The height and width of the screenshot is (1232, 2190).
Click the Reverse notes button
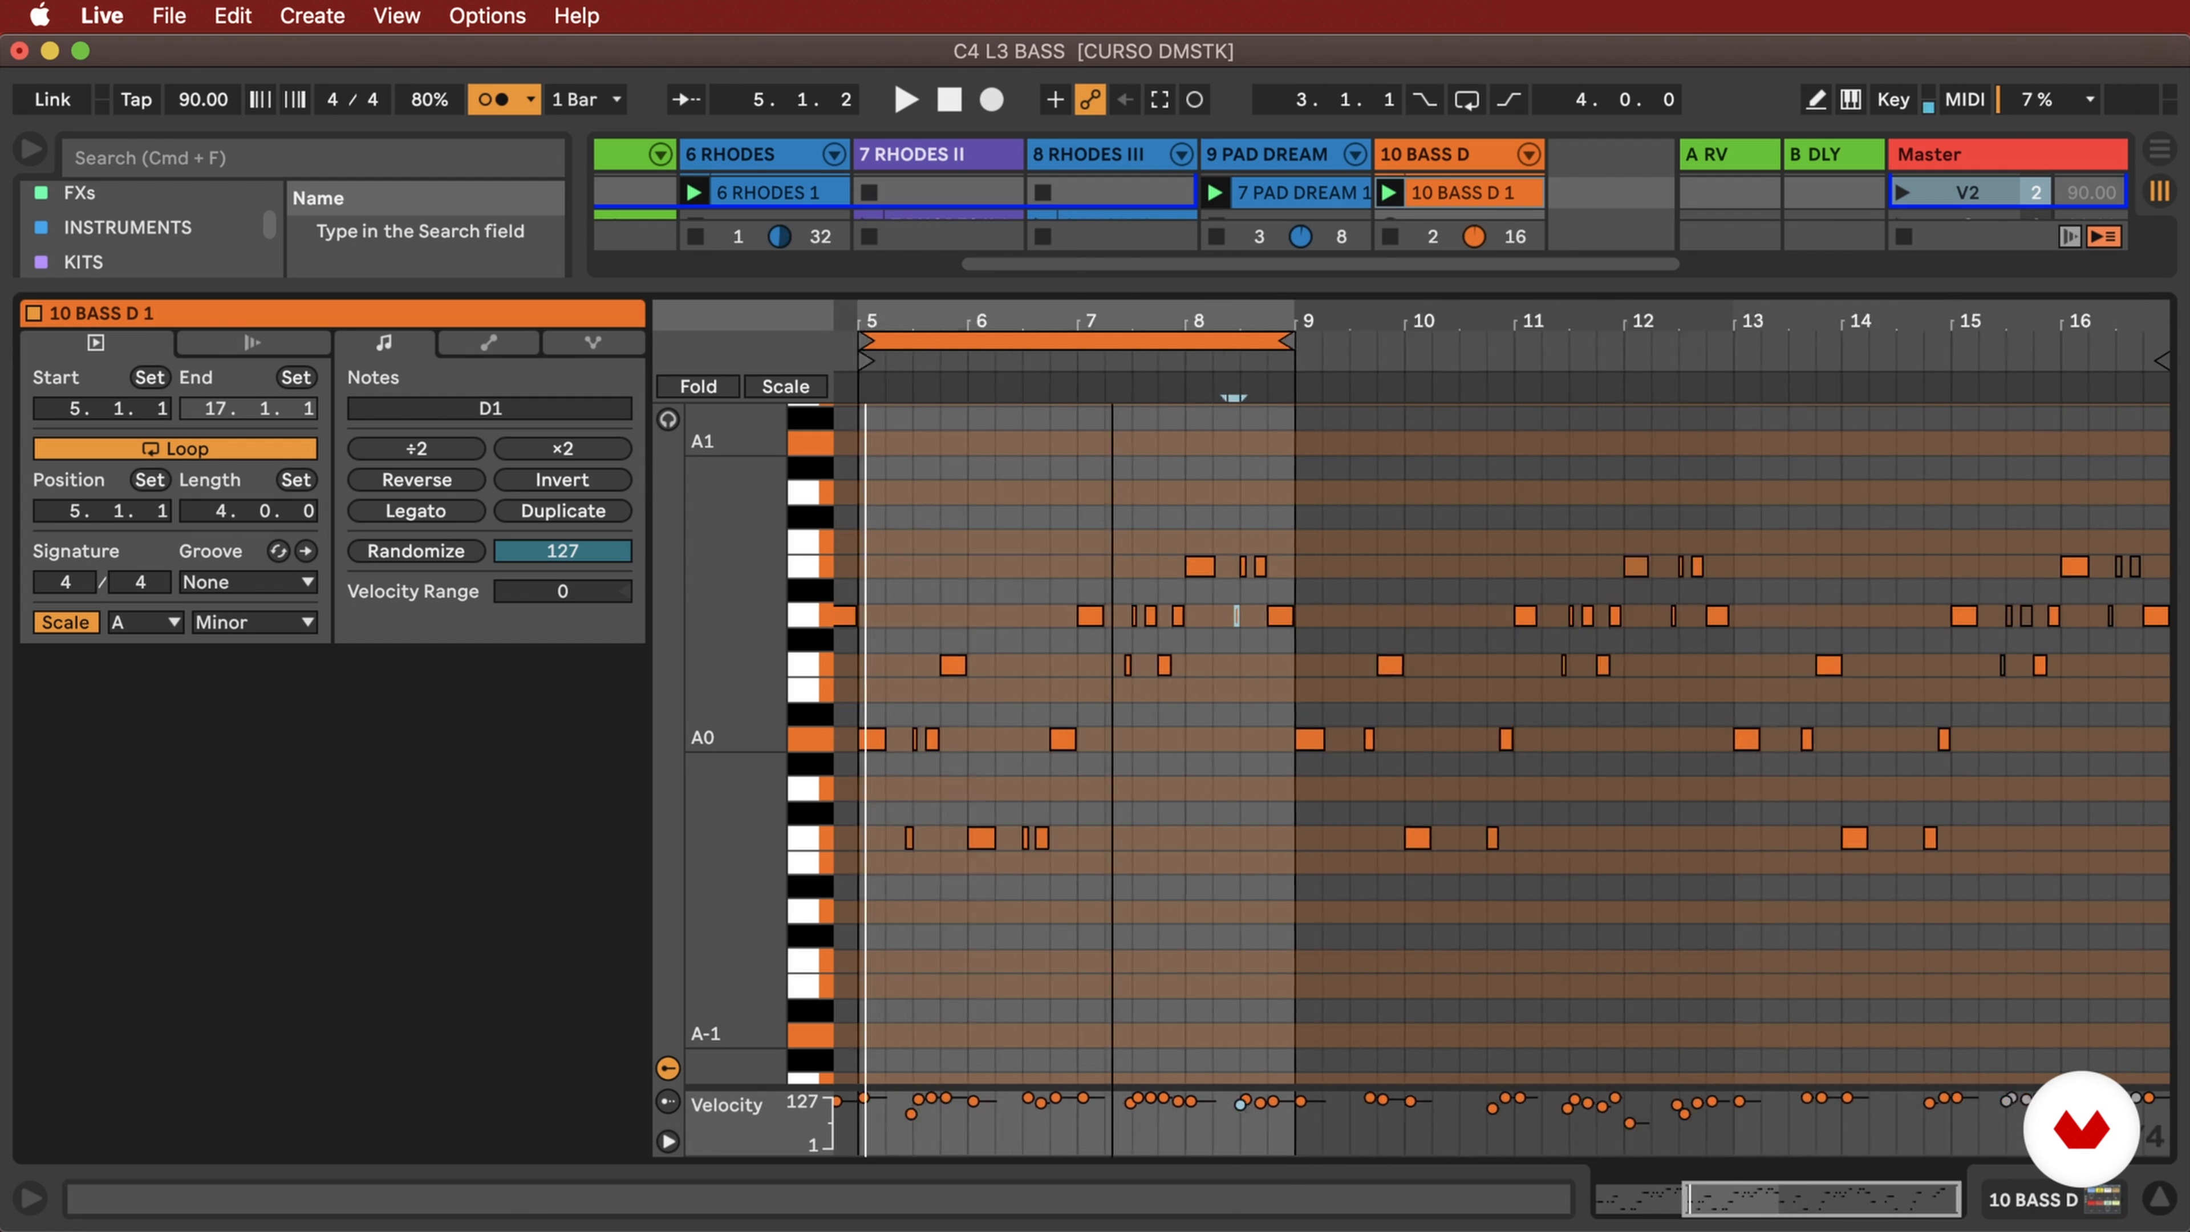tap(416, 480)
